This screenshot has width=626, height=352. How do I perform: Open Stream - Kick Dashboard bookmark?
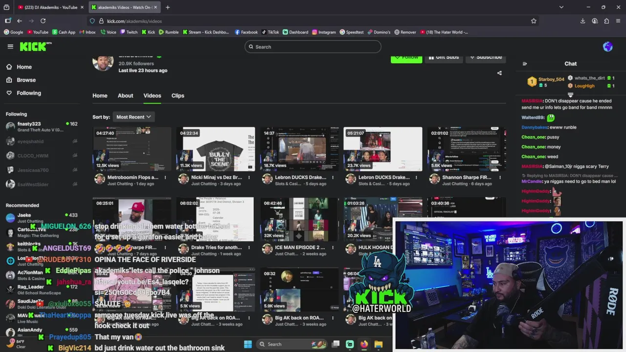tap(206, 32)
